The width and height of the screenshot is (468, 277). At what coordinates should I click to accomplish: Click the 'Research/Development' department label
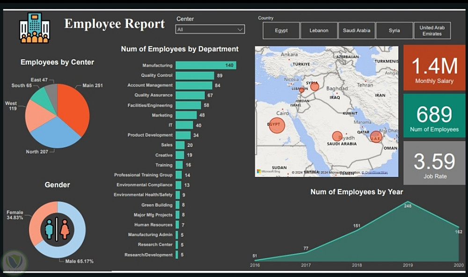tap(149, 255)
